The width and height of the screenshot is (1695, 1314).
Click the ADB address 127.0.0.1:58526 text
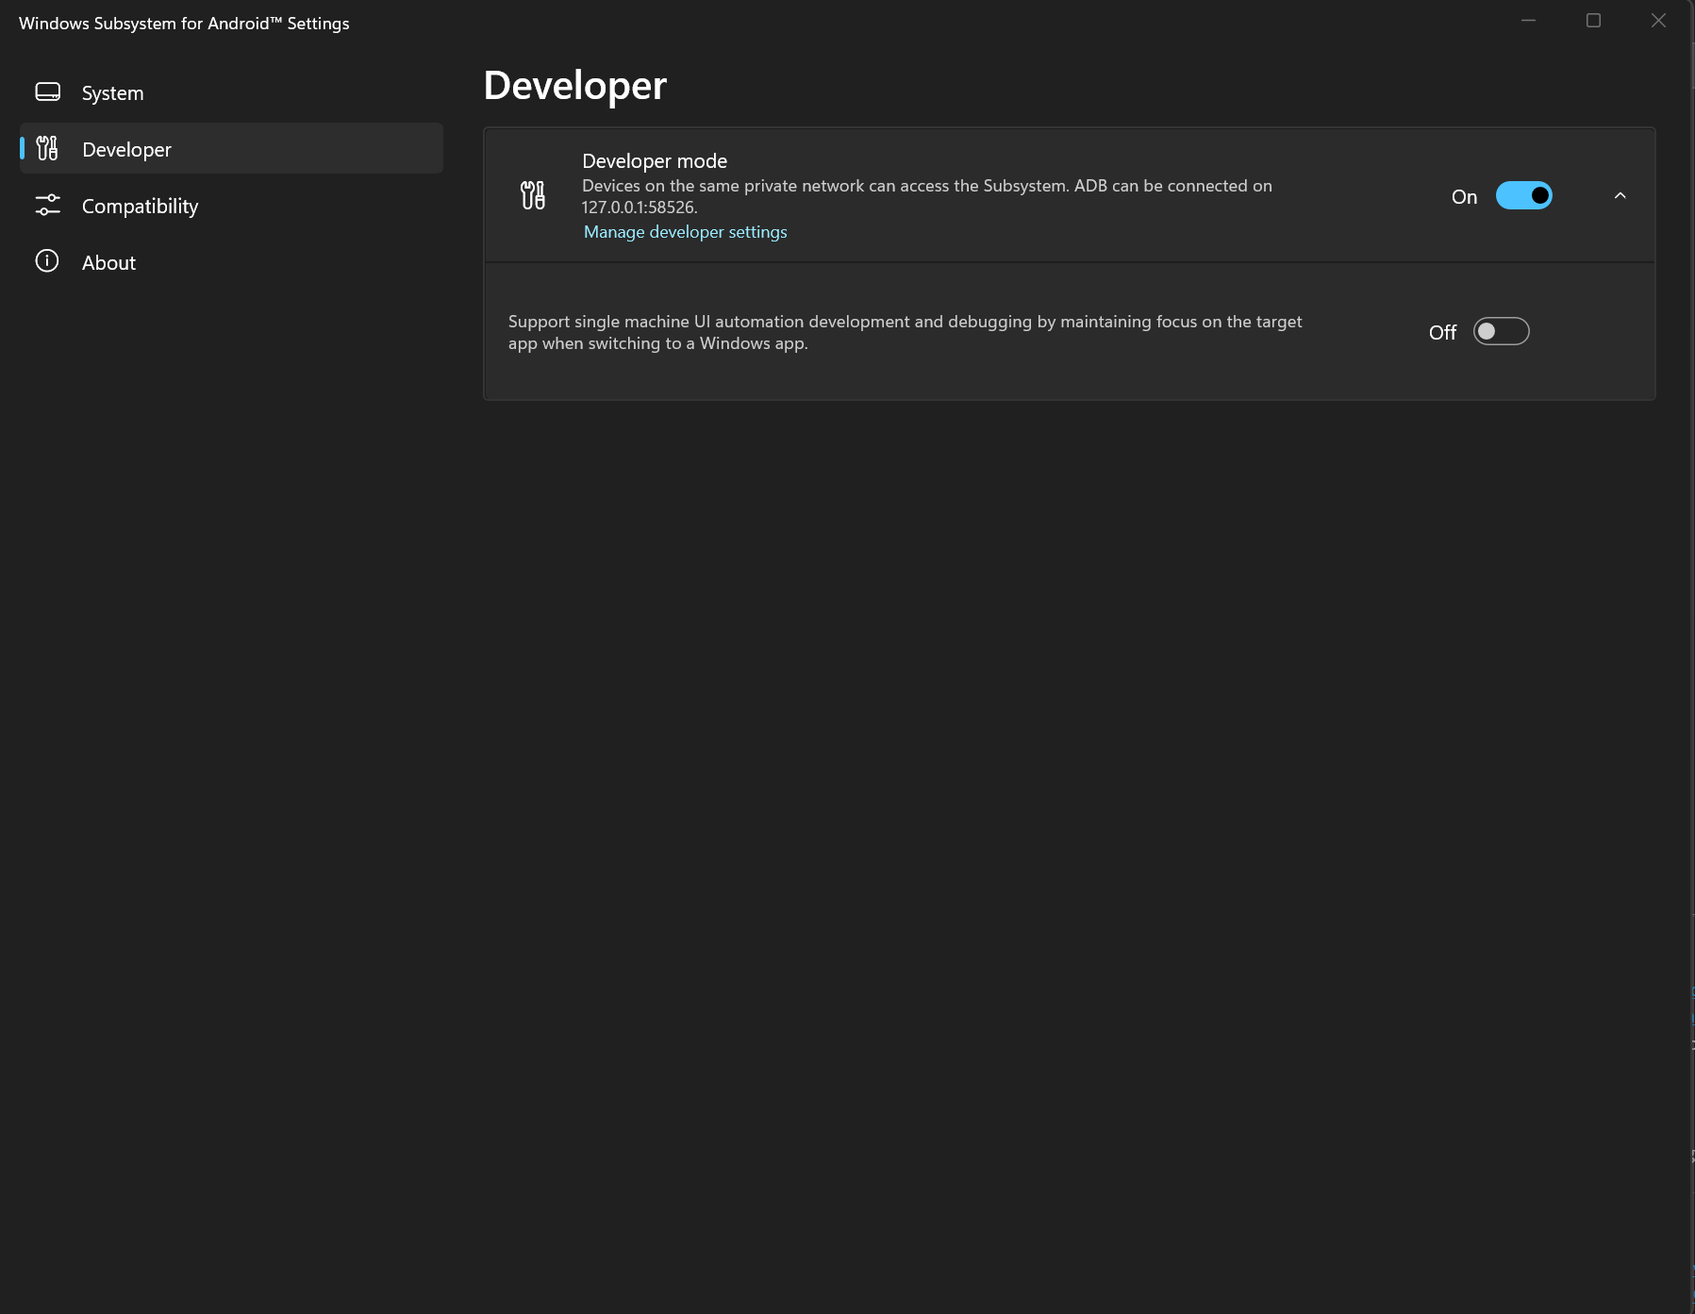point(638,208)
